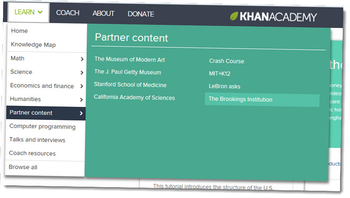Open the ABOUT navigation item
This screenshot has height=198, width=350.
pos(103,14)
